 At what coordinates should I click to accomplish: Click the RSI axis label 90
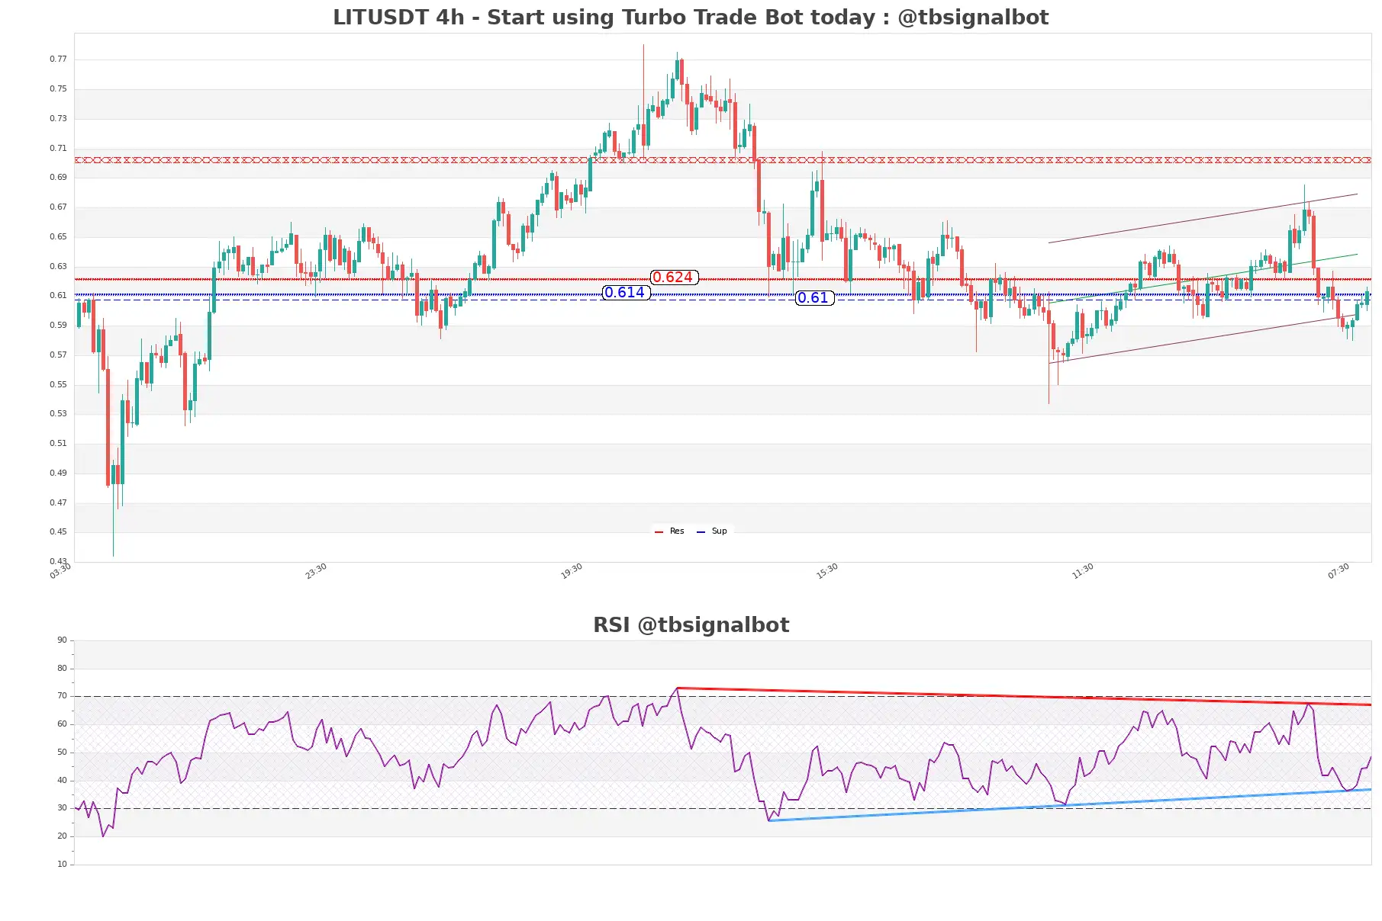coord(62,640)
